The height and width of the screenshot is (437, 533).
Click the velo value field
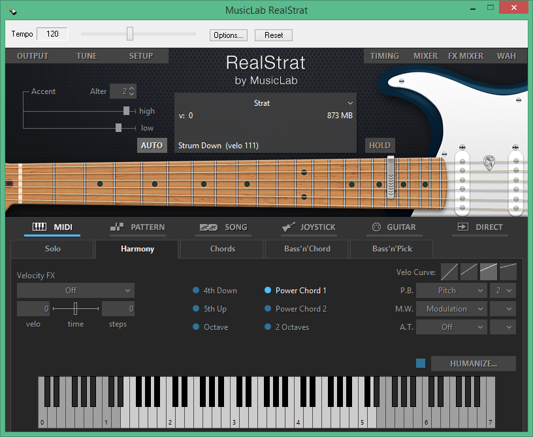click(33, 308)
